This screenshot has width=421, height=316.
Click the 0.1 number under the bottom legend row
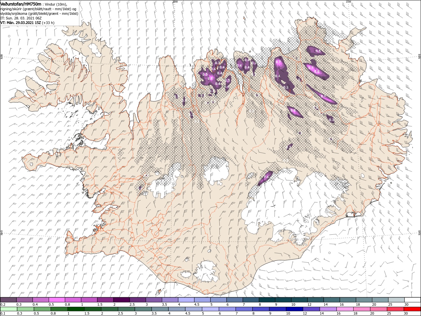tap(3, 314)
